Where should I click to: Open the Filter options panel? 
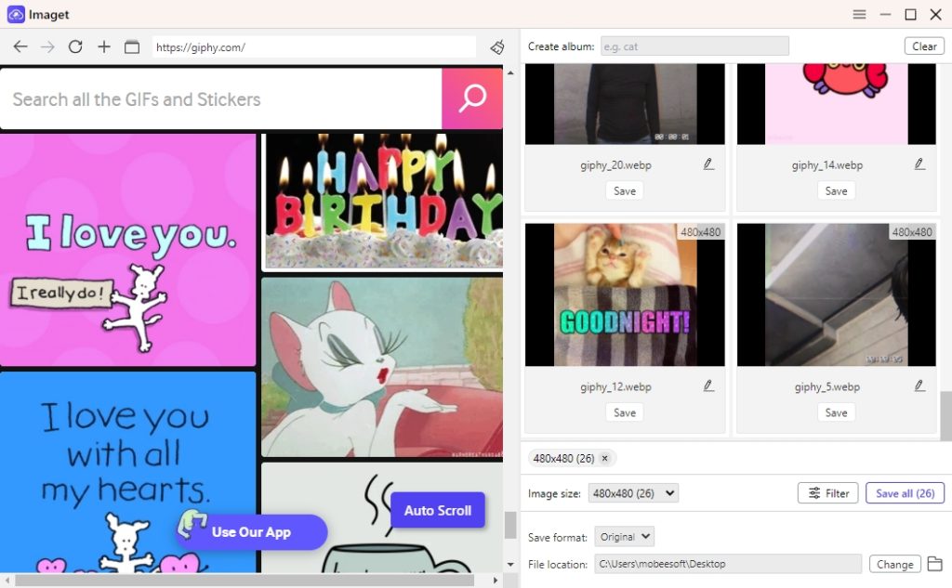(827, 492)
